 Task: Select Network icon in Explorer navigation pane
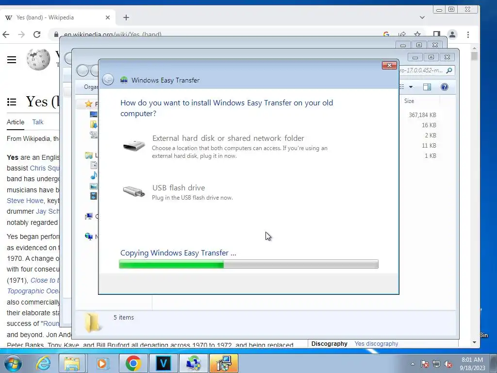click(x=89, y=237)
